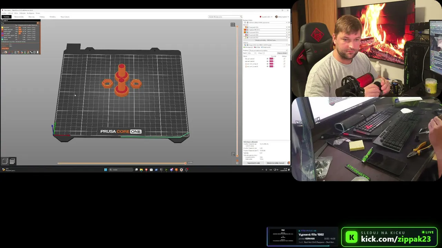
Task: Click edit icon for last mic-arm screw row
Action: [284, 66]
